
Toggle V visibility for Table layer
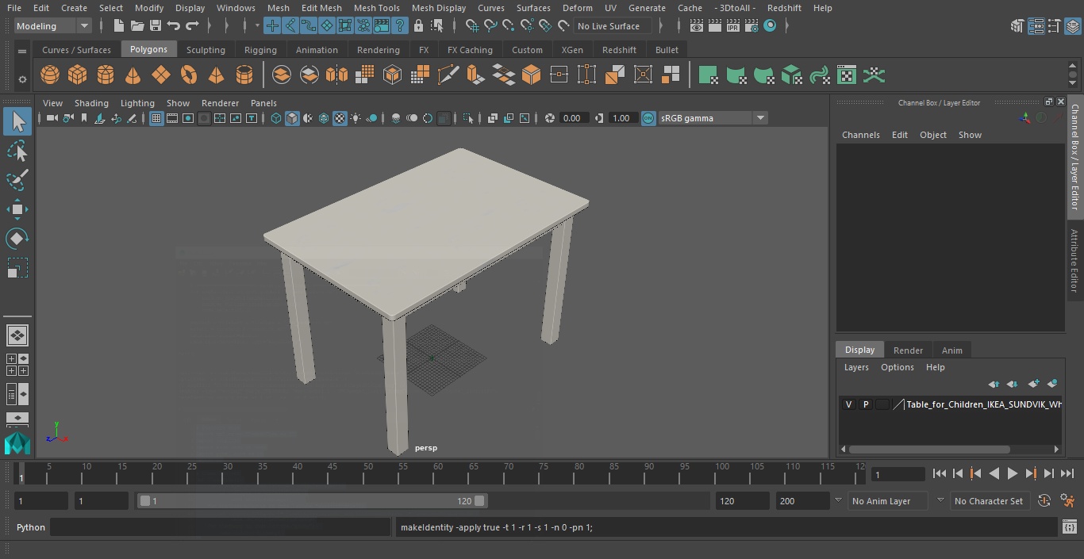848,404
